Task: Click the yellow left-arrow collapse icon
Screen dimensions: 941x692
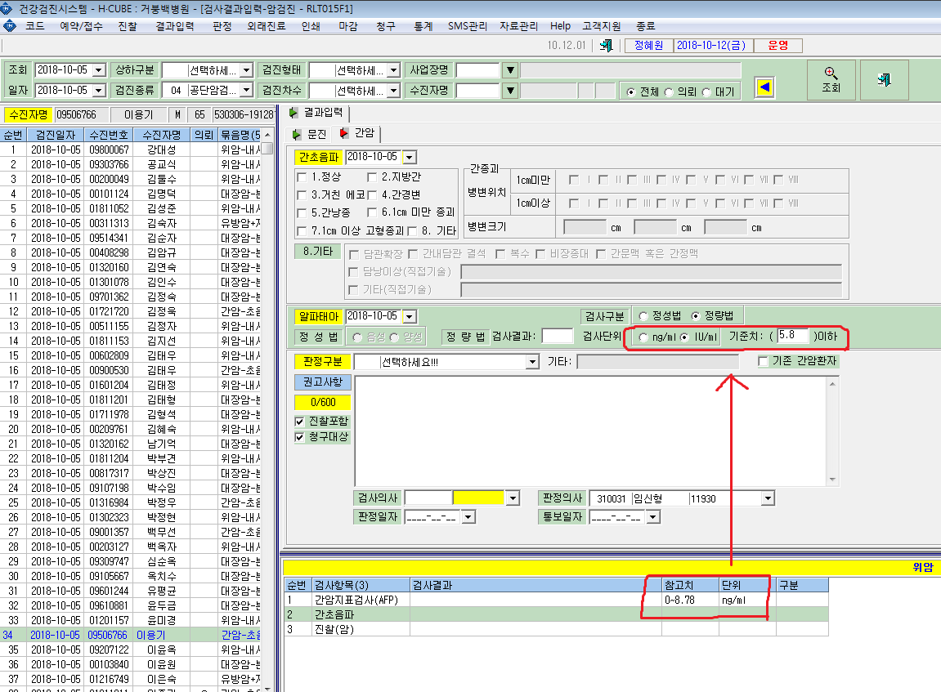Action: coord(764,87)
